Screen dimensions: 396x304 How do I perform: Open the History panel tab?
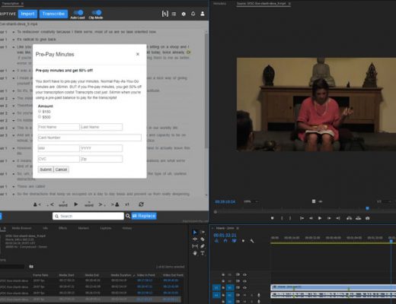coord(127,228)
